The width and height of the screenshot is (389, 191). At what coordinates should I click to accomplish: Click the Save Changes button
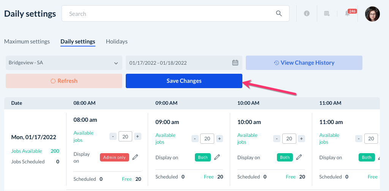pos(184,81)
